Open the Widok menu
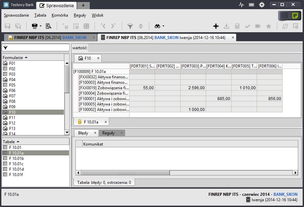The height and width of the screenshot is (207, 304). coord(98,15)
